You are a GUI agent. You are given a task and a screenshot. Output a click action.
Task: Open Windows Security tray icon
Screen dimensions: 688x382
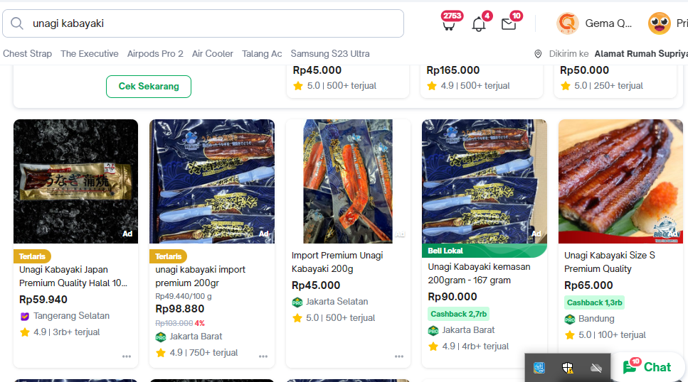567,367
